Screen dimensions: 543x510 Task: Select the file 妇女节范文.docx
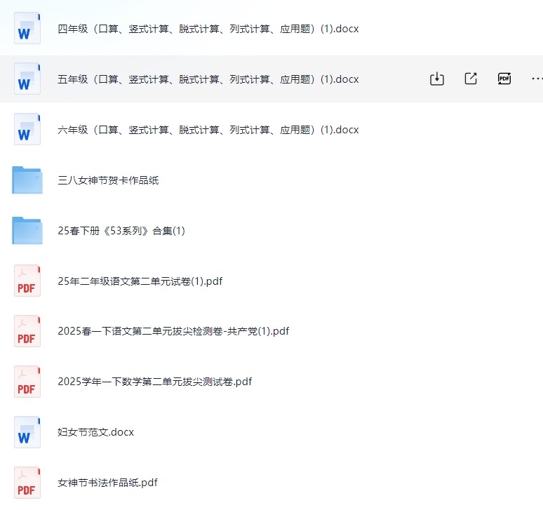tap(95, 432)
